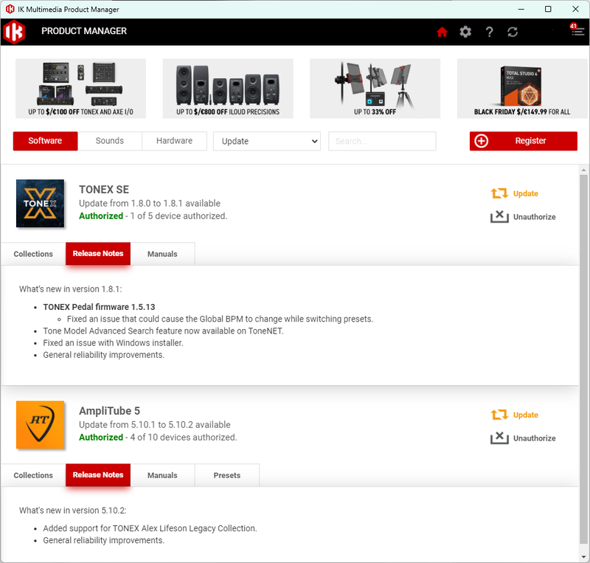This screenshot has width=590, height=563.
Task: Click 'Update from 1.8.0 to 1.8.1 available' text
Action: (x=150, y=204)
